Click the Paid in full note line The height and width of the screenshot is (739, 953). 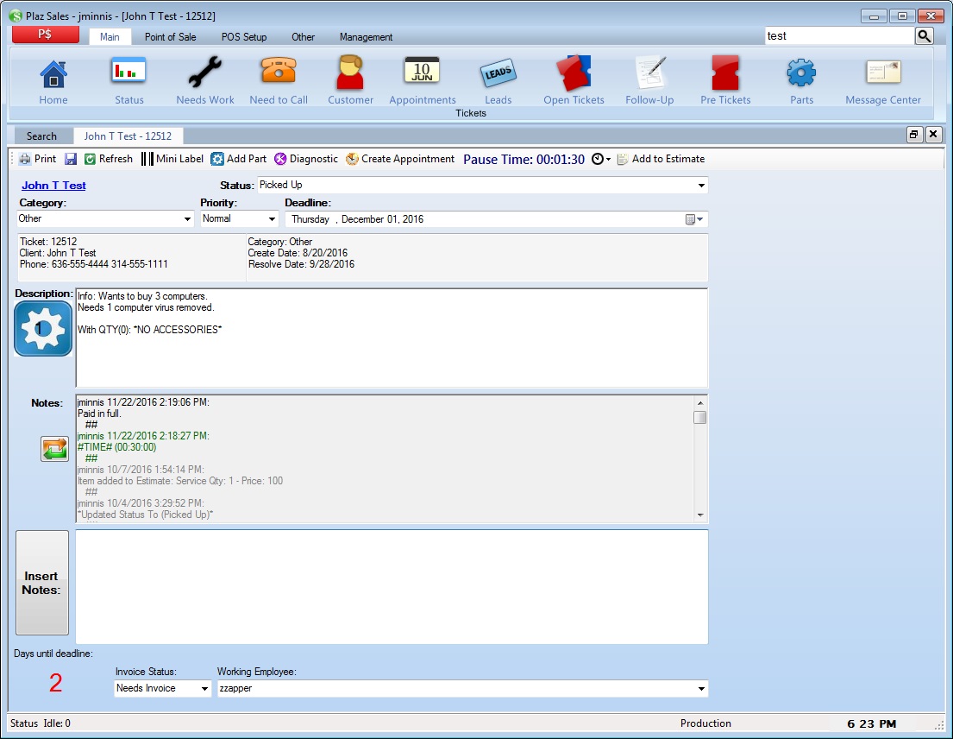pyautogui.click(x=100, y=414)
